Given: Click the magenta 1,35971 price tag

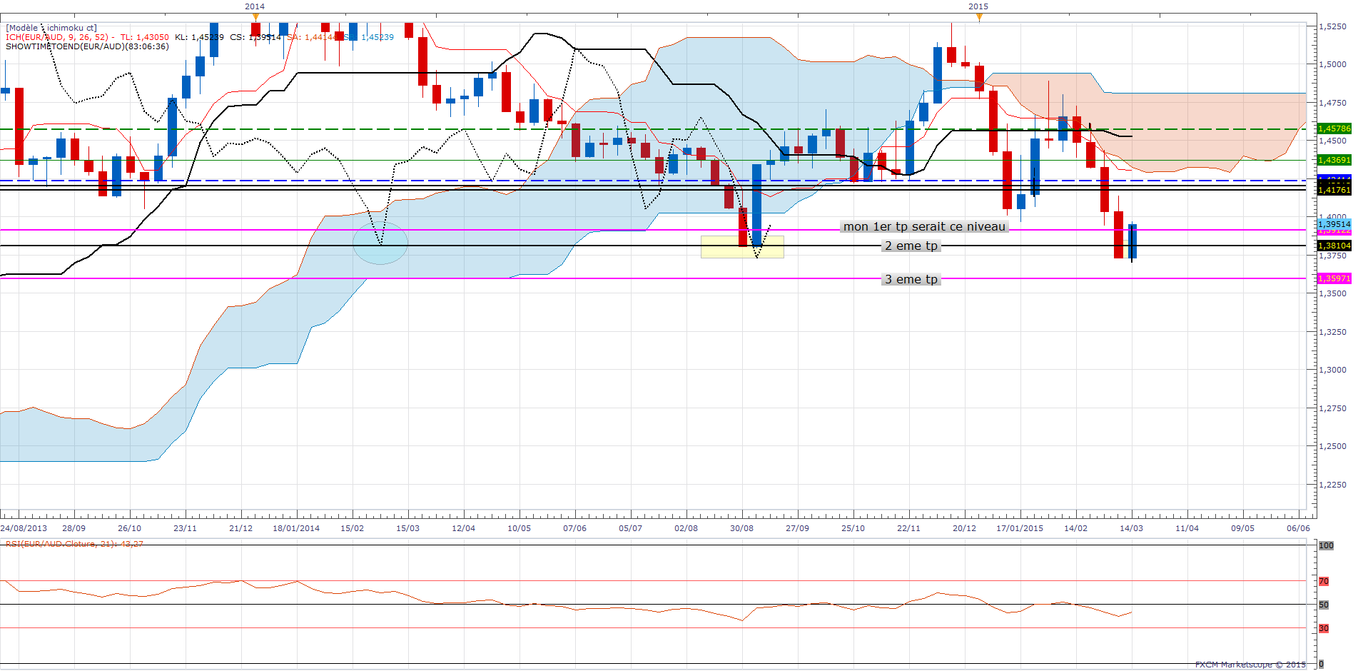Looking at the screenshot, I should click(x=1334, y=278).
